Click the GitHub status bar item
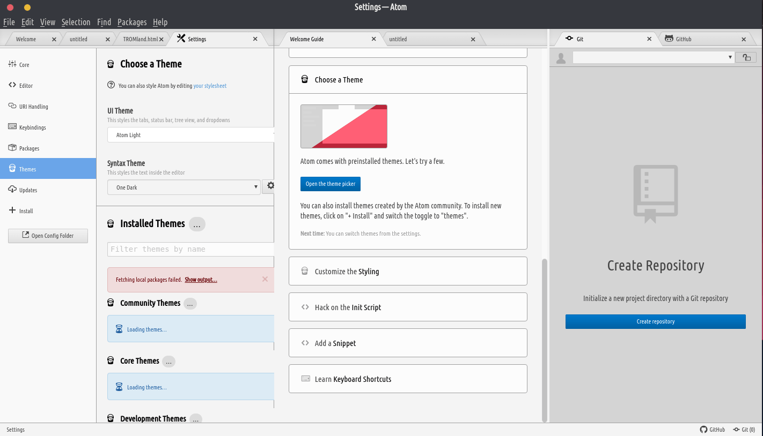Image resolution: width=763 pixels, height=436 pixels. click(713, 430)
